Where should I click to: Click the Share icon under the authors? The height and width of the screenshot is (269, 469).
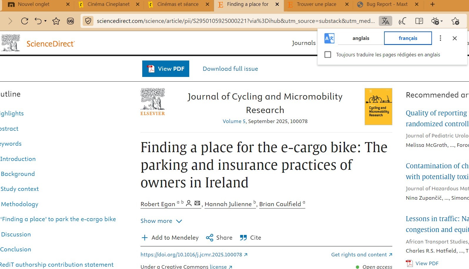coord(210,238)
